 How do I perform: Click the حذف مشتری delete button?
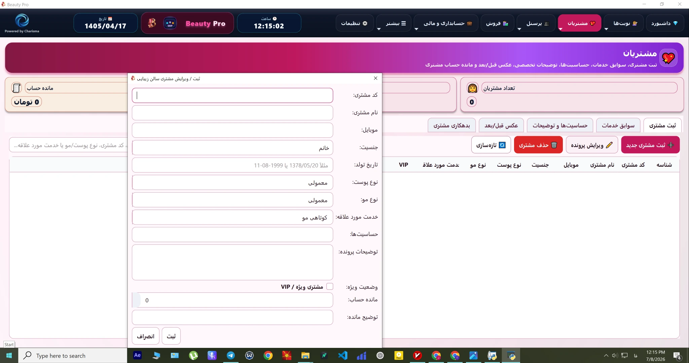click(x=538, y=145)
